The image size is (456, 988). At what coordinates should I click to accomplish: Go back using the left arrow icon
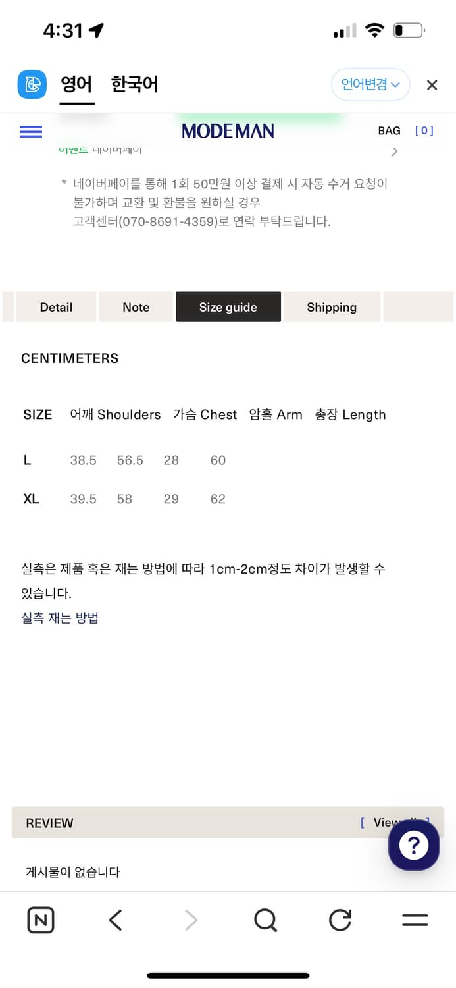coord(114,920)
